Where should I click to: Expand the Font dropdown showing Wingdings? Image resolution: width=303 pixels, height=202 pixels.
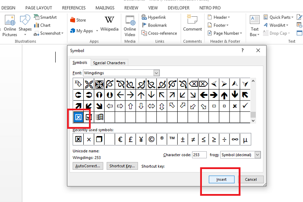[x=156, y=73]
